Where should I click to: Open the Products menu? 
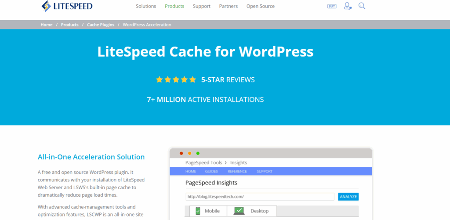pos(174,6)
